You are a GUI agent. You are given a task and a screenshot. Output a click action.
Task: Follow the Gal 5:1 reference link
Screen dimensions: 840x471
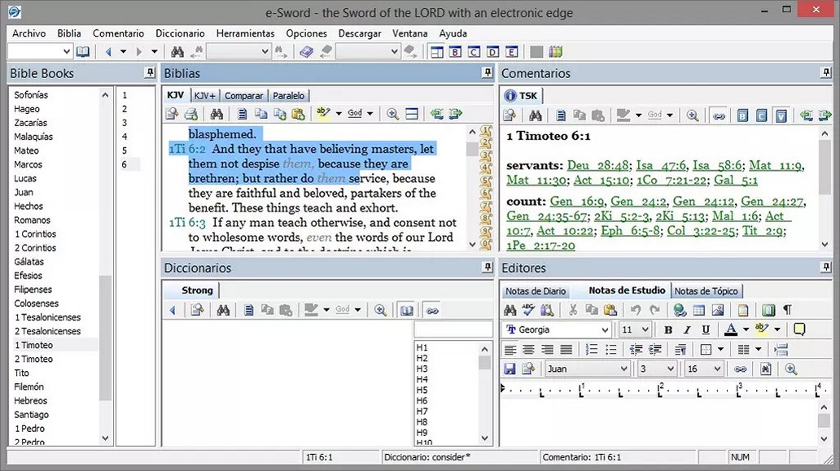click(x=736, y=181)
